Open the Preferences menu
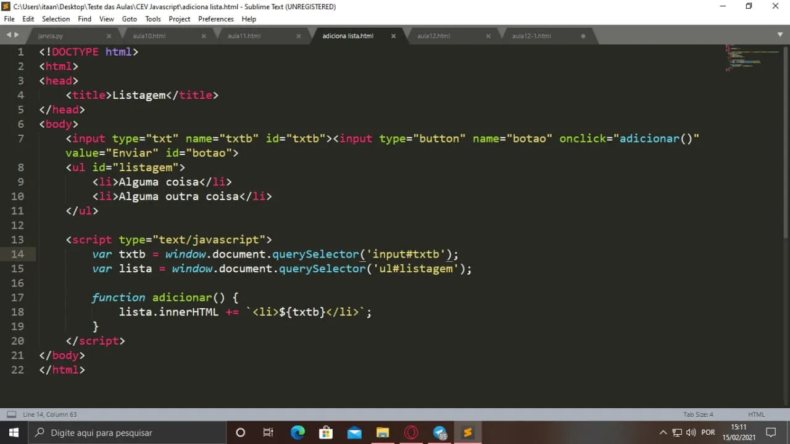The image size is (790, 444). coord(215,19)
